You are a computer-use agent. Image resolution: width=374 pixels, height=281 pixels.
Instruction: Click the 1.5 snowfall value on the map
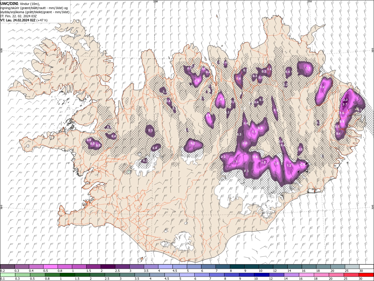click(x=263, y=163)
